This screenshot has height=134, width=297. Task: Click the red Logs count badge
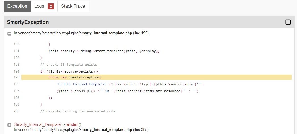(51, 6)
